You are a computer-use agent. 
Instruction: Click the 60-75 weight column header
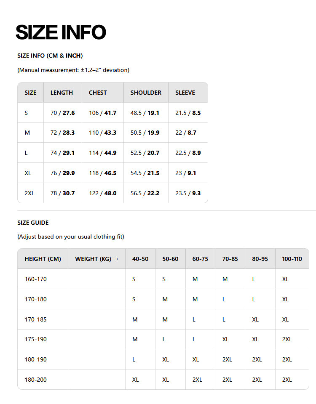pyautogui.click(x=200, y=259)
